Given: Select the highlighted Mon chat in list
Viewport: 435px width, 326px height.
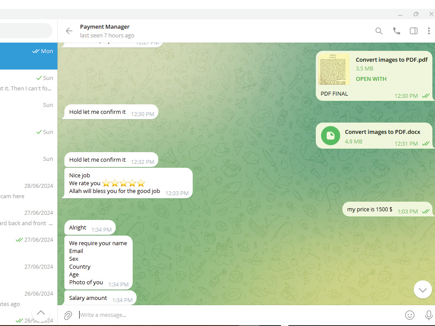Looking at the screenshot, I should coord(29,56).
